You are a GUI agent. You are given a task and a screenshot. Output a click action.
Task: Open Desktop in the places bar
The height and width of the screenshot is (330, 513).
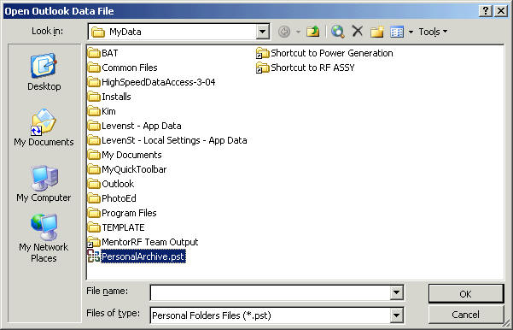click(44, 72)
